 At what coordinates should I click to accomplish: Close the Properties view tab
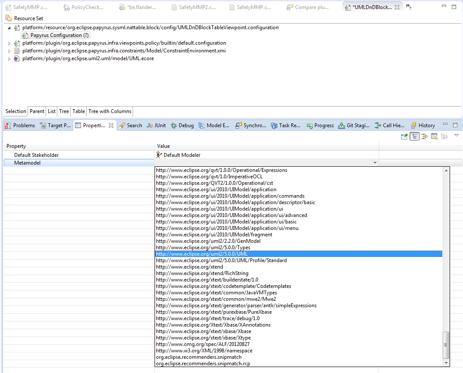coord(111,125)
